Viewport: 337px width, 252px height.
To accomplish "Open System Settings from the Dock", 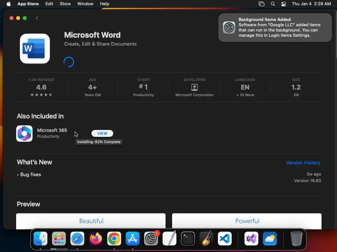I will tap(151, 239).
